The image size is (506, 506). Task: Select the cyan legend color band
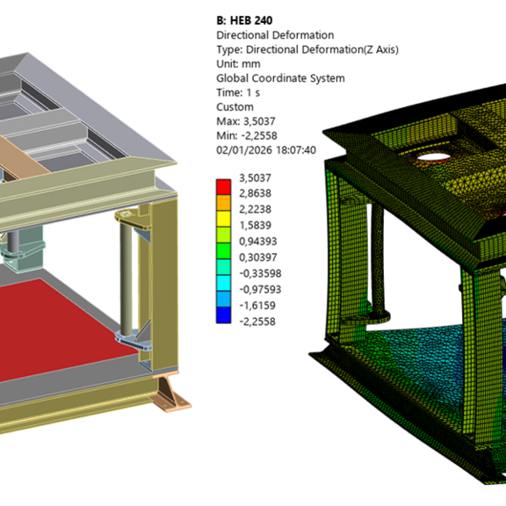coord(223,283)
